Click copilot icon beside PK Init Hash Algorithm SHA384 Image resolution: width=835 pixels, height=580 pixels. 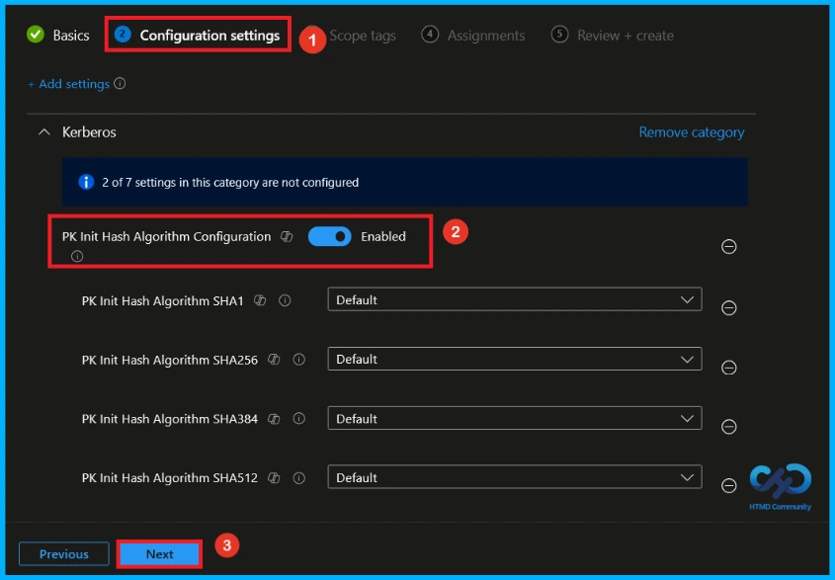coord(274,419)
